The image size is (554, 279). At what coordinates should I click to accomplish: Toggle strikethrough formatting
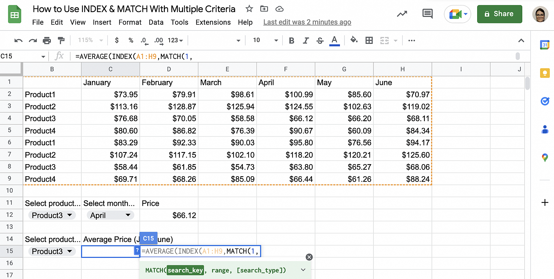click(x=320, y=41)
